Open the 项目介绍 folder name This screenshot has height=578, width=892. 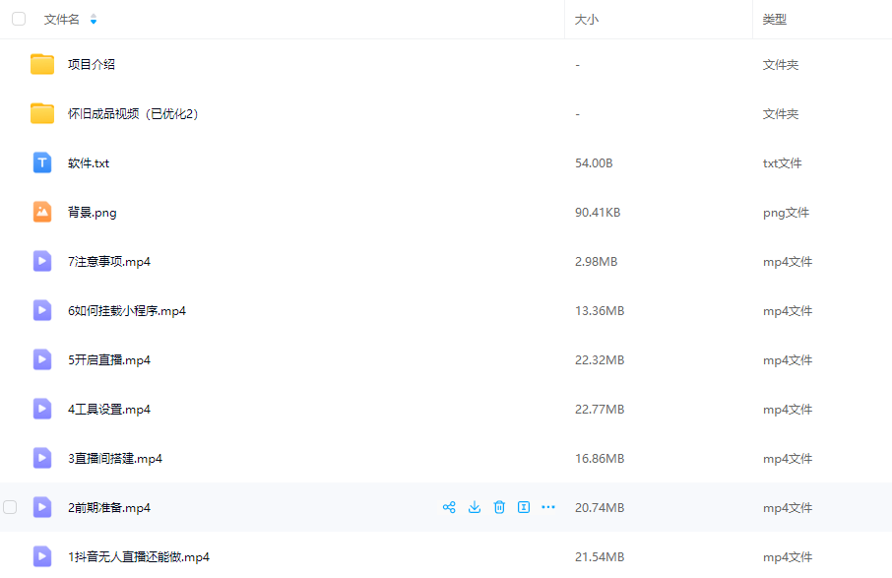92,64
